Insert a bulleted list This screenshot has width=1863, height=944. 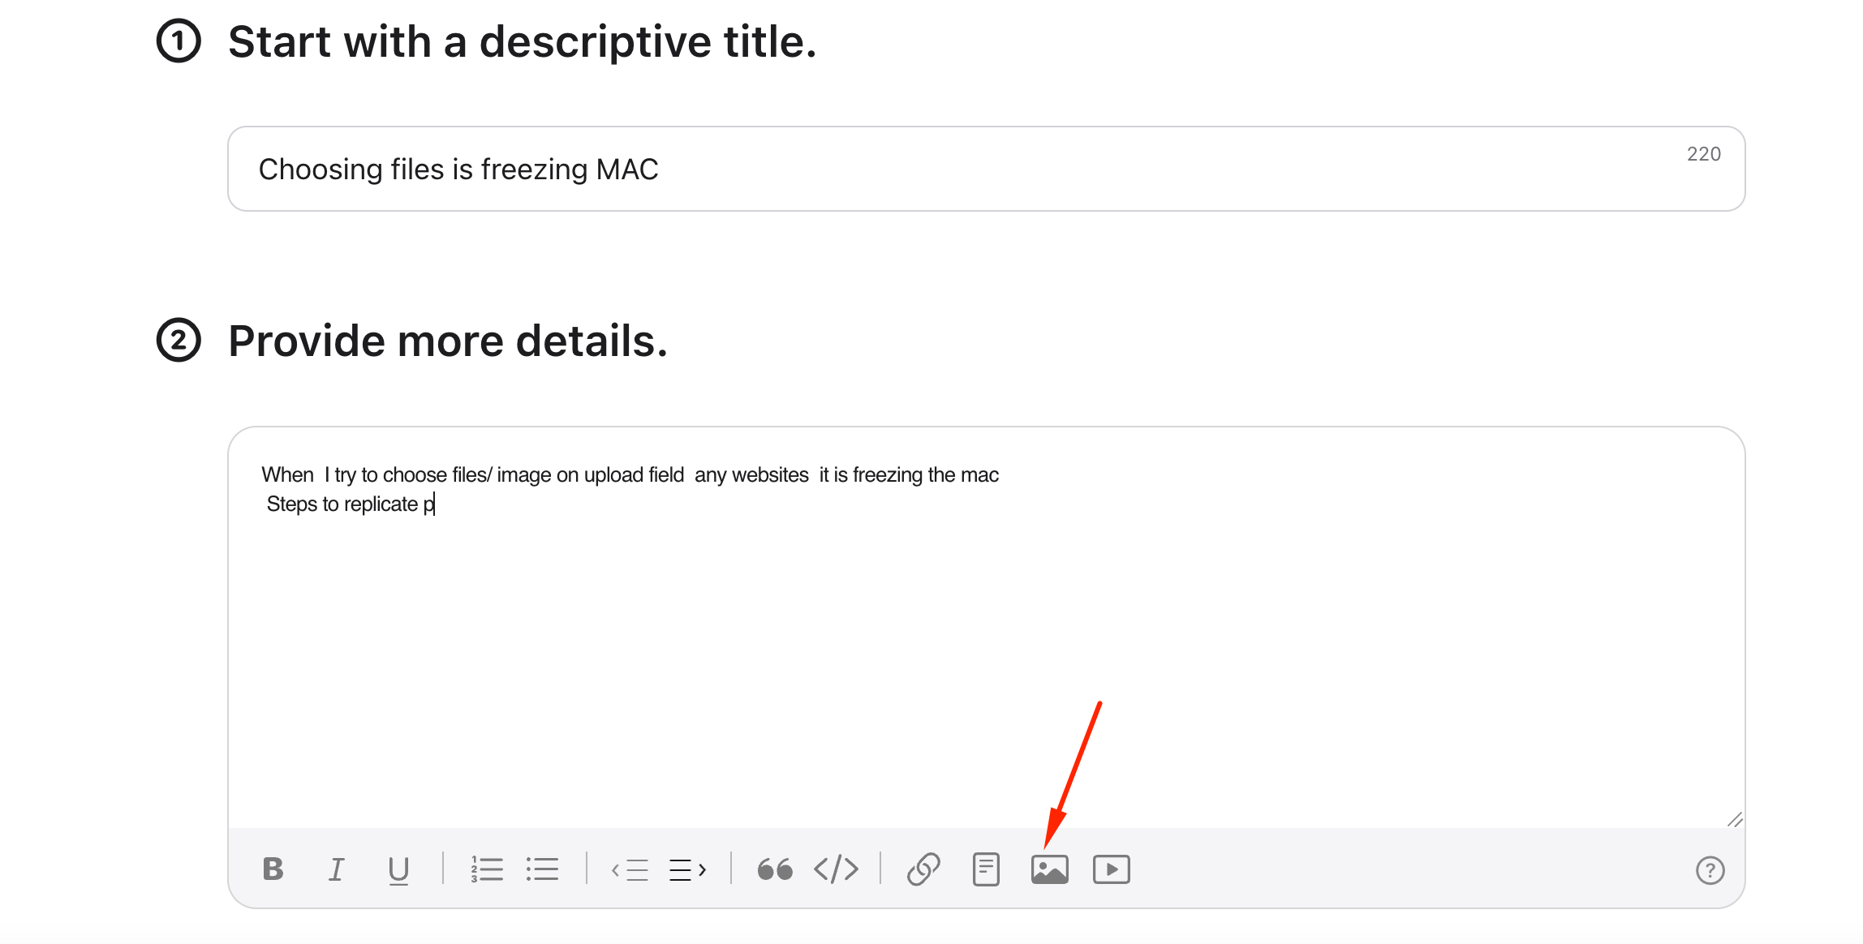pos(542,869)
